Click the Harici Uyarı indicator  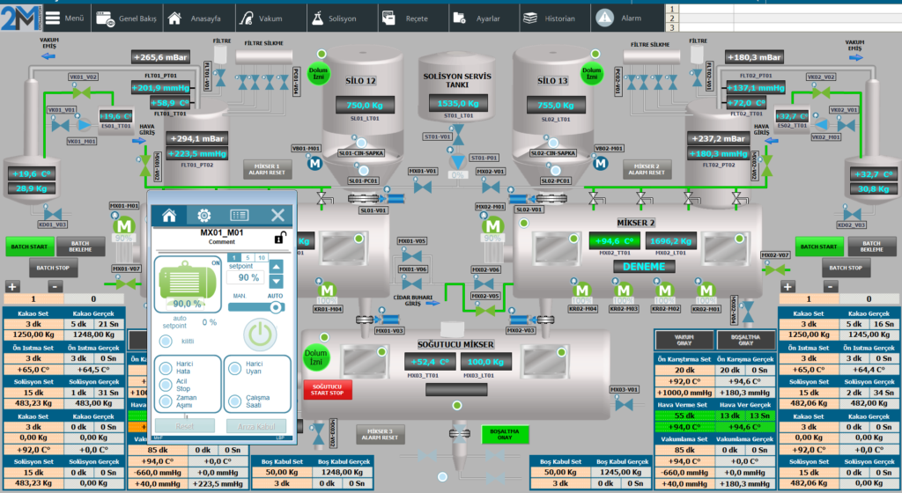pyautogui.click(x=234, y=368)
